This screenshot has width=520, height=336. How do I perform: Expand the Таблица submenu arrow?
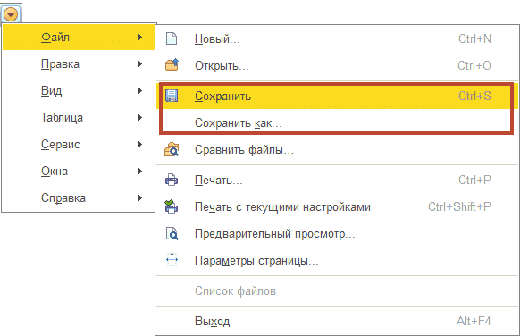point(140,117)
